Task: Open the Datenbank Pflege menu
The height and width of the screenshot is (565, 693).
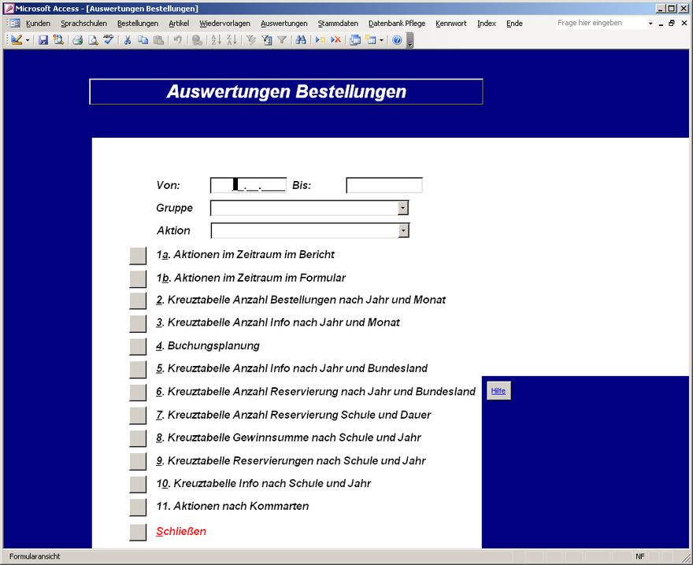Action: coord(397,24)
